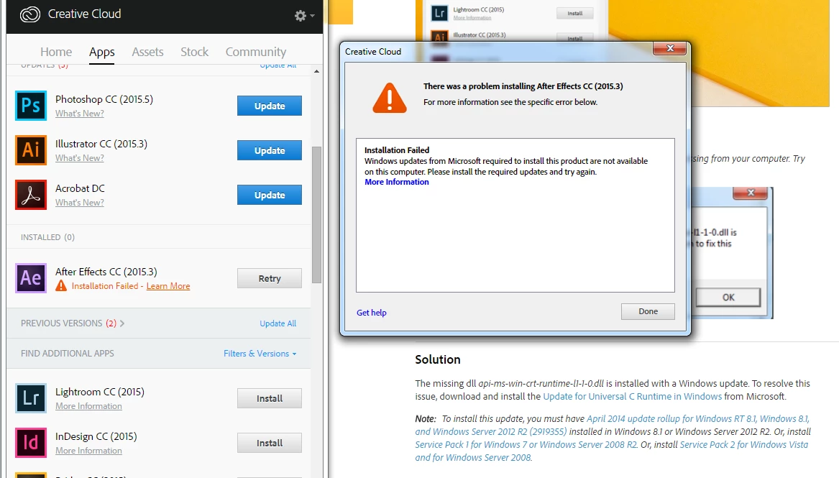Click the Lightroom CC app icon

click(x=30, y=398)
